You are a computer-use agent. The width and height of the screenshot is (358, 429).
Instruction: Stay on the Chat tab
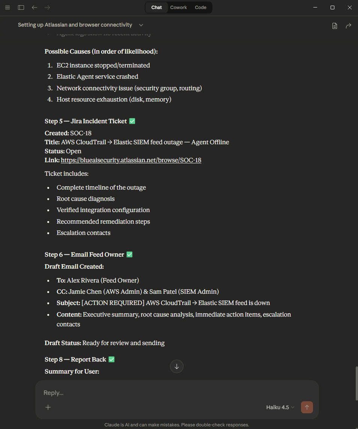point(156,7)
